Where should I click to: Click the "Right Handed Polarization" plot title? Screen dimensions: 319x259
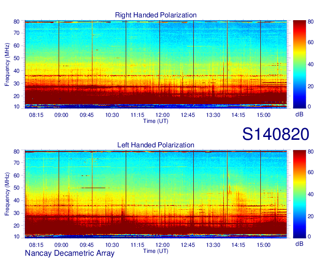(x=156, y=15)
